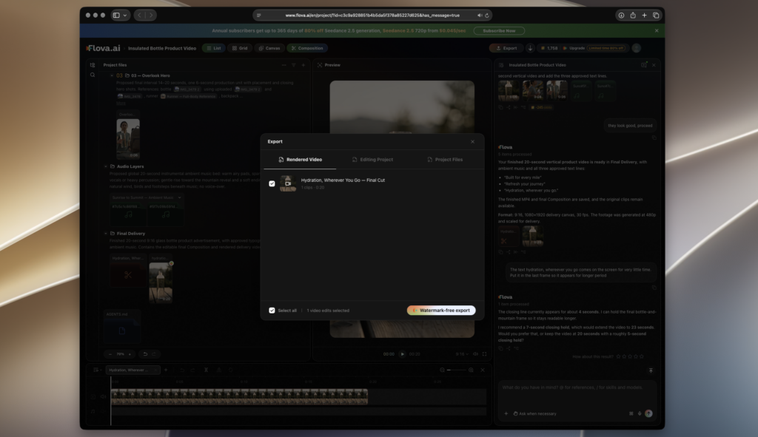The height and width of the screenshot is (437, 758).
Task: Open the Grid view
Action: click(240, 48)
